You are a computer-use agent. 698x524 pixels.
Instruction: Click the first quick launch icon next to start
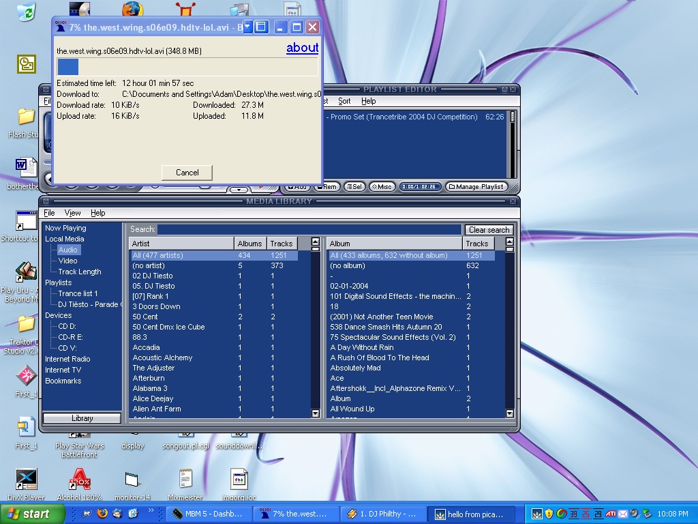(87, 513)
